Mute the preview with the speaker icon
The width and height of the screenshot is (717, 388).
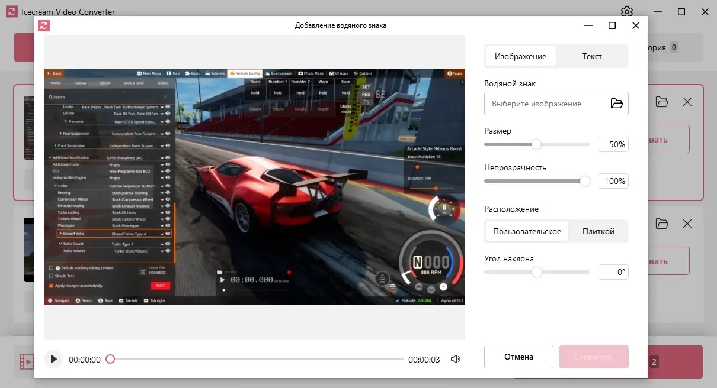455,359
